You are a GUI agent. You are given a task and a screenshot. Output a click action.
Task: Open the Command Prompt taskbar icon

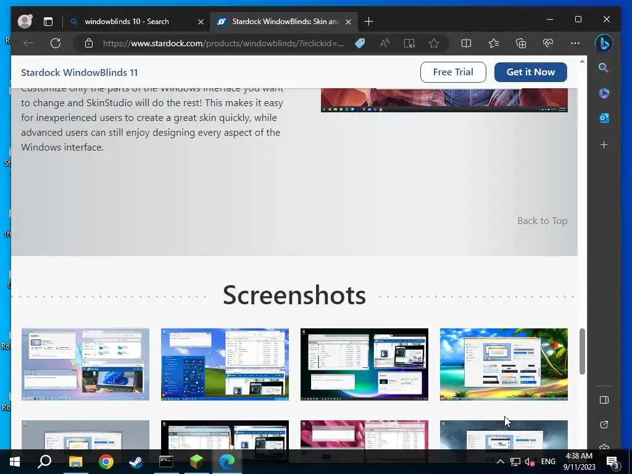click(166, 462)
